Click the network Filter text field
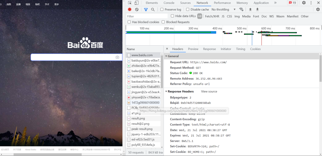This screenshot has width=322, height=156. click(x=147, y=16)
